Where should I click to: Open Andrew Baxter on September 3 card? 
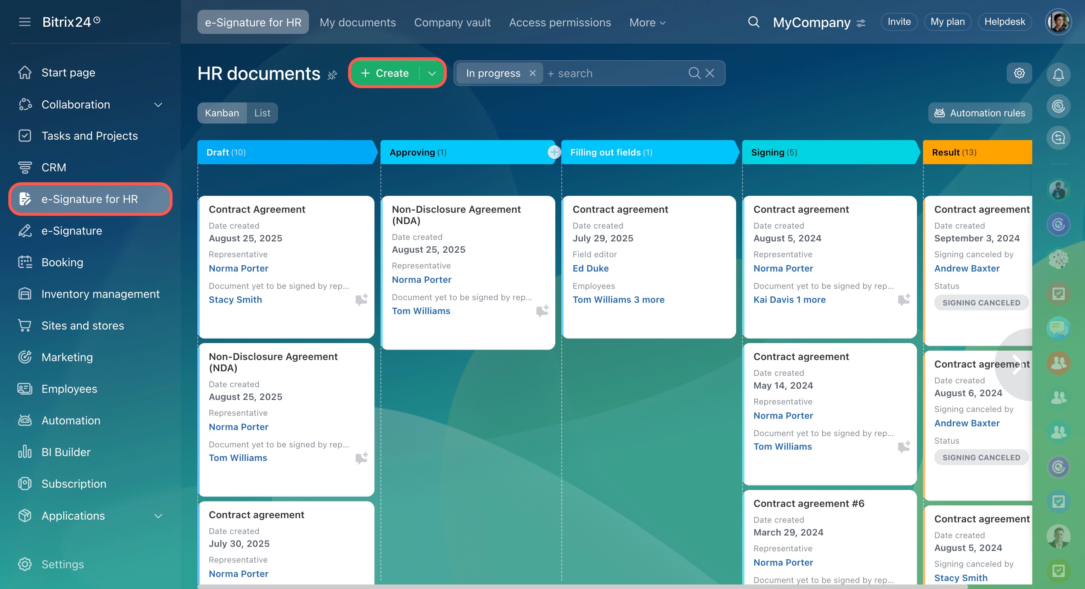(x=967, y=268)
